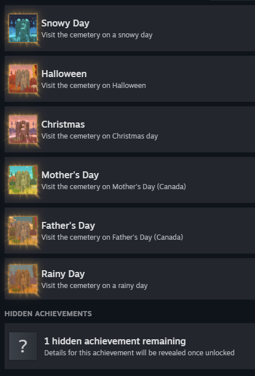Click the hidden achievement question mark icon

(23, 346)
